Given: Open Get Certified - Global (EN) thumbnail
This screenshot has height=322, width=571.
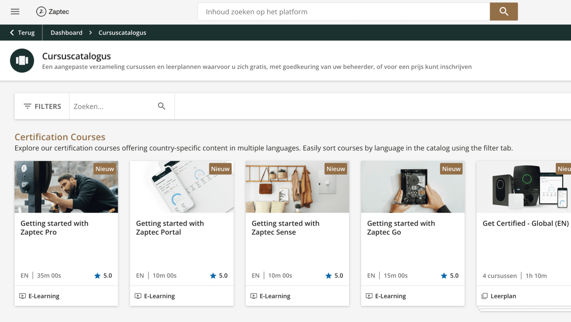Looking at the screenshot, I should pyautogui.click(x=524, y=187).
